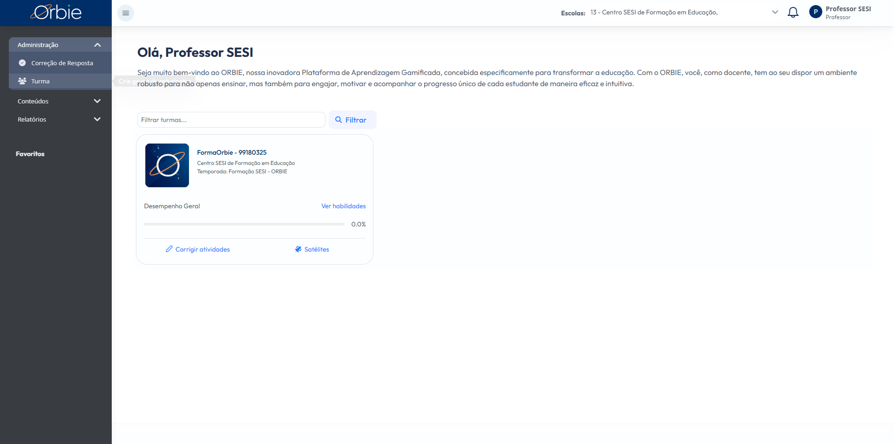Open the notifications bell
Image resolution: width=894 pixels, height=444 pixels.
click(x=793, y=13)
